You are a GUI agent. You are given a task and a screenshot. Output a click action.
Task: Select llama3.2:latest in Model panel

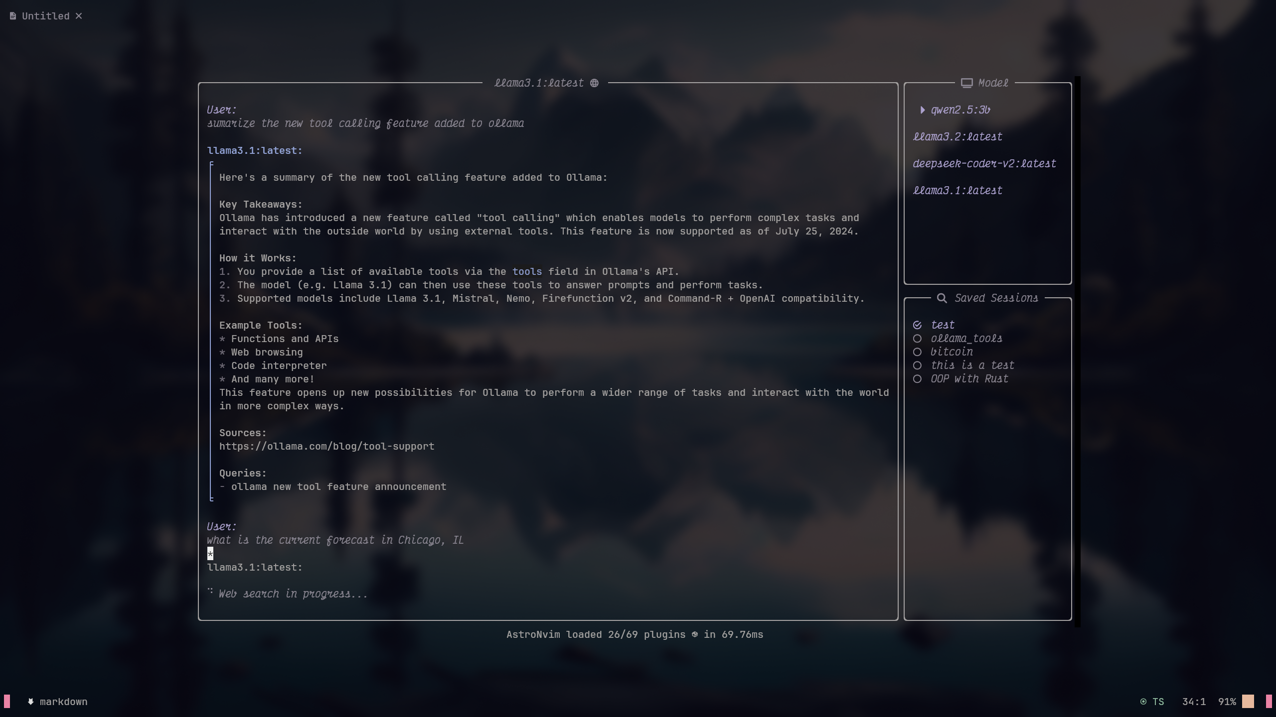click(957, 137)
